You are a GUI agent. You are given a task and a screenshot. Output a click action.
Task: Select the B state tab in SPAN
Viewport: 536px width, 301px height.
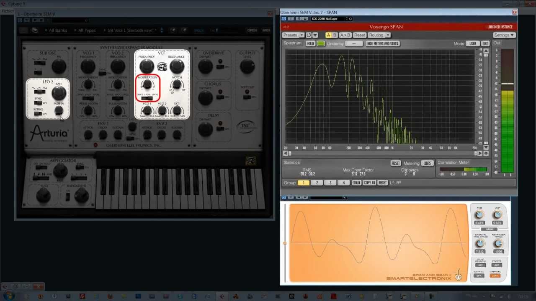335,35
